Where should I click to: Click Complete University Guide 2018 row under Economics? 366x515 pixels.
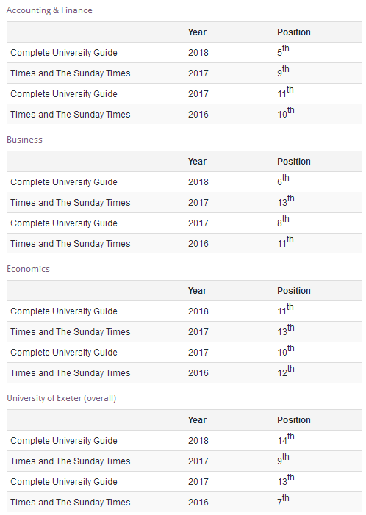pos(184,311)
